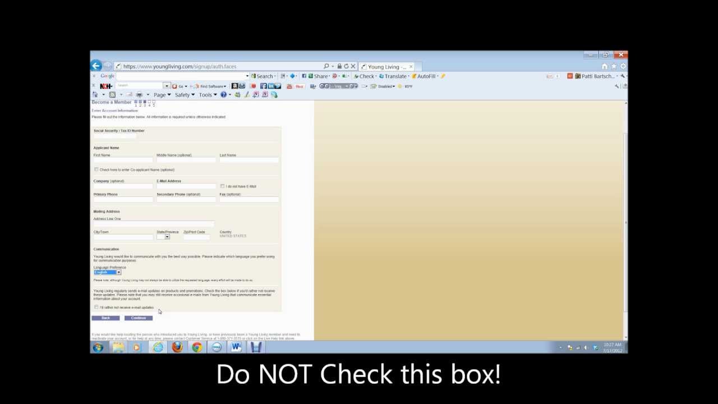The height and width of the screenshot is (404, 718).
Task: Click the LinkedIn icon on NCH toolbar
Action: click(270, 86)
